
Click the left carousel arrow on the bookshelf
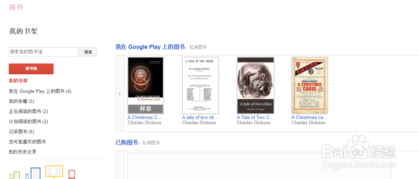coord(120,93)
